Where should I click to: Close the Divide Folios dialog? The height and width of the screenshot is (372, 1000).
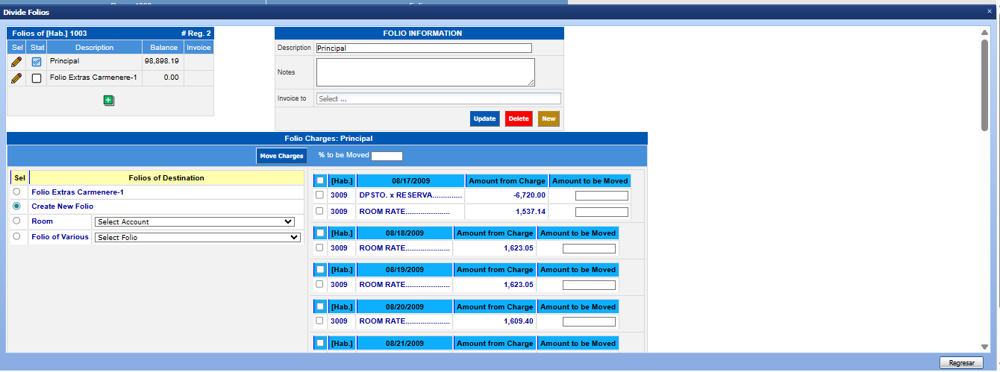[990, 12]
